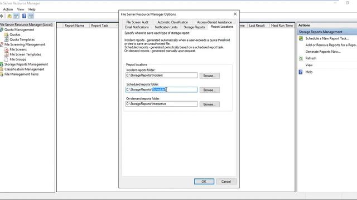Open the View submenu in Actions pane
This screenshot has height=200, width=357.
[x=309, y=65]
